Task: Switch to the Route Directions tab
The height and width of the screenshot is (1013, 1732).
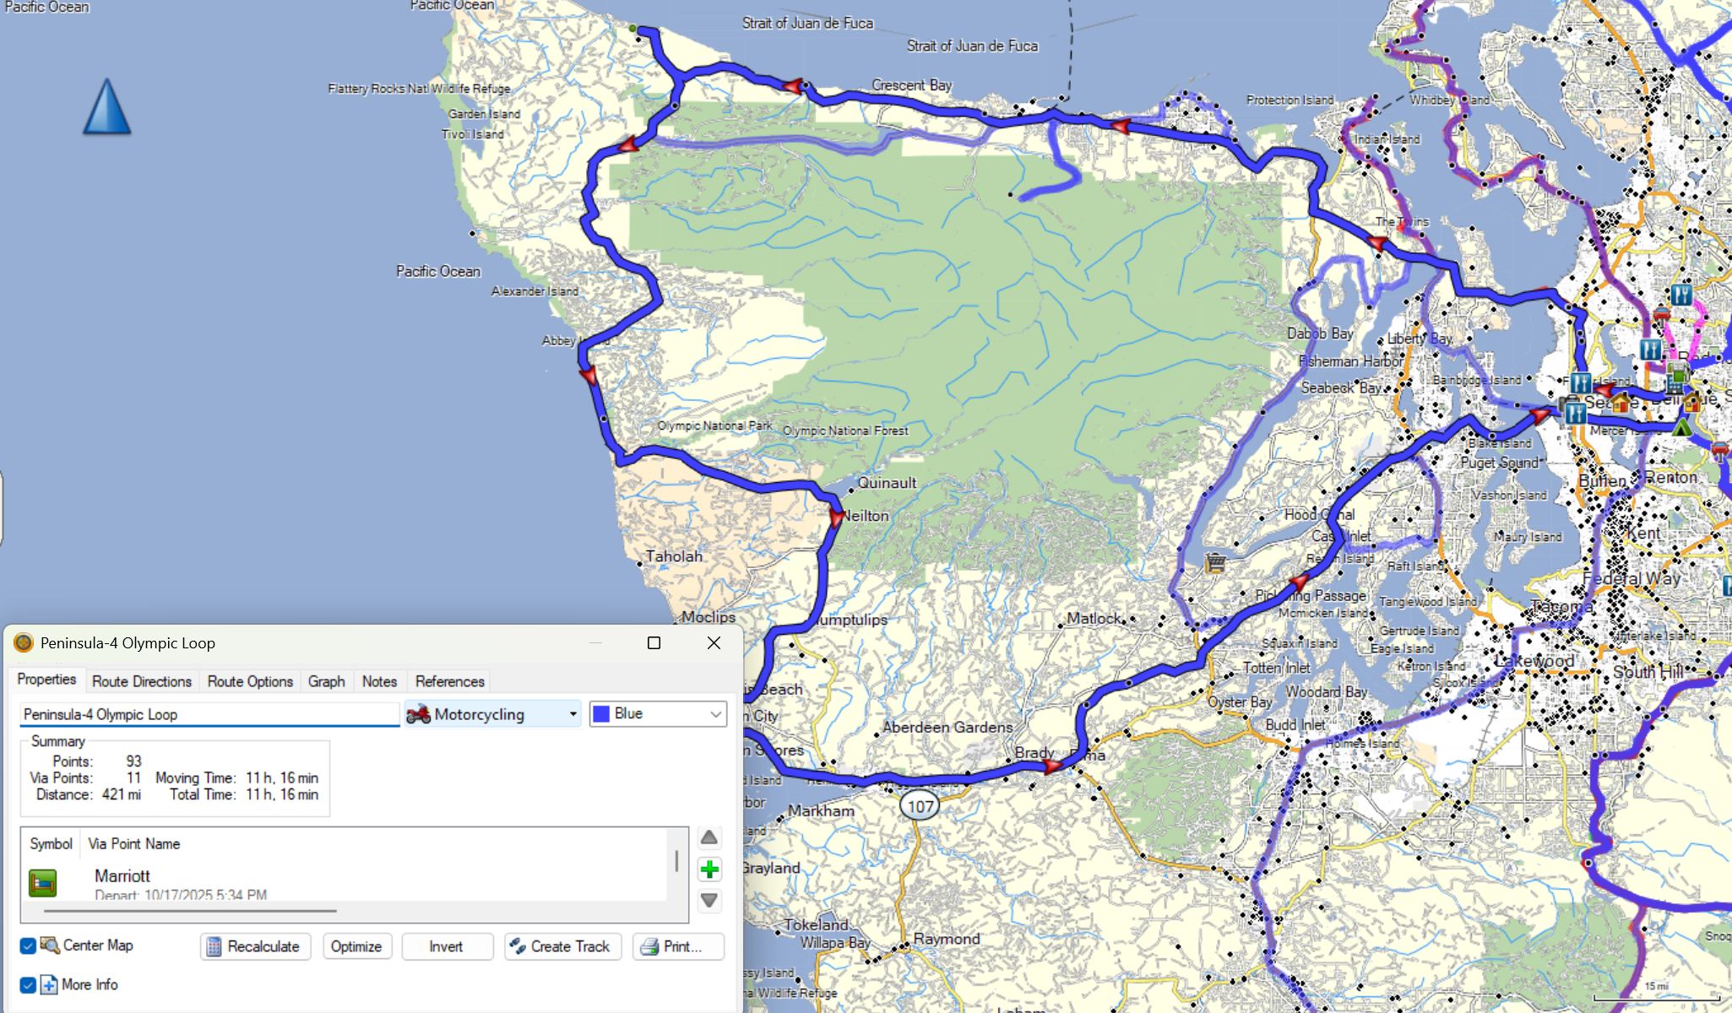Action: pos(142,681)
